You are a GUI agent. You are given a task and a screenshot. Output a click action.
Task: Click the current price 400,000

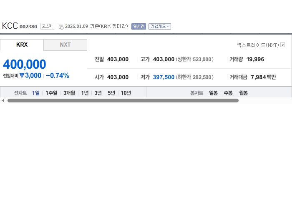coord(24,64)
